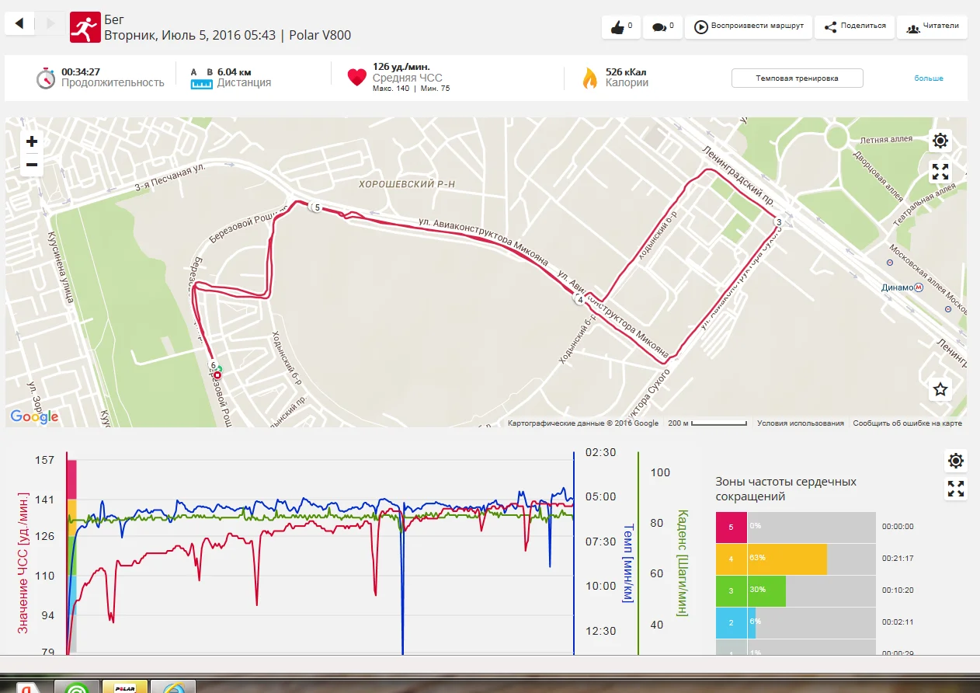
Task: Click the A-B distance ruler icon
Action: [x=202, y=78]
